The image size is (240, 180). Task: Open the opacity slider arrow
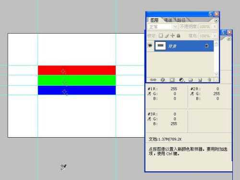pyautogui.click(x=215, y=26)
